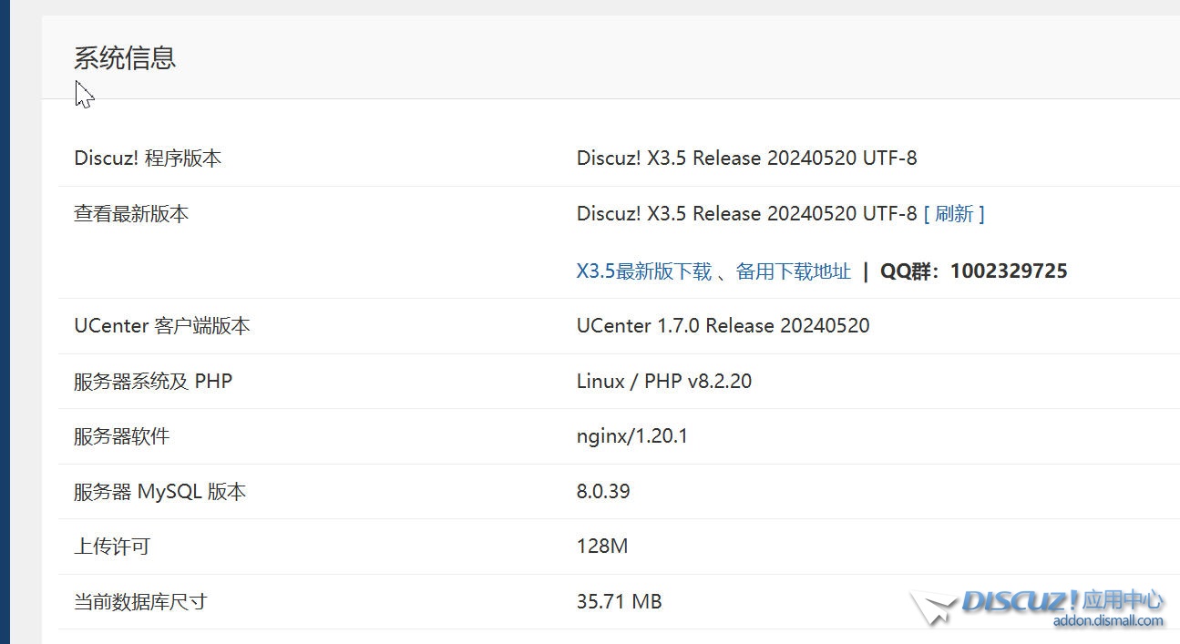Screen dimensions: 1180x644
Task: Select the UCenter 客户端版本 row label
Action: click(161, 326)
